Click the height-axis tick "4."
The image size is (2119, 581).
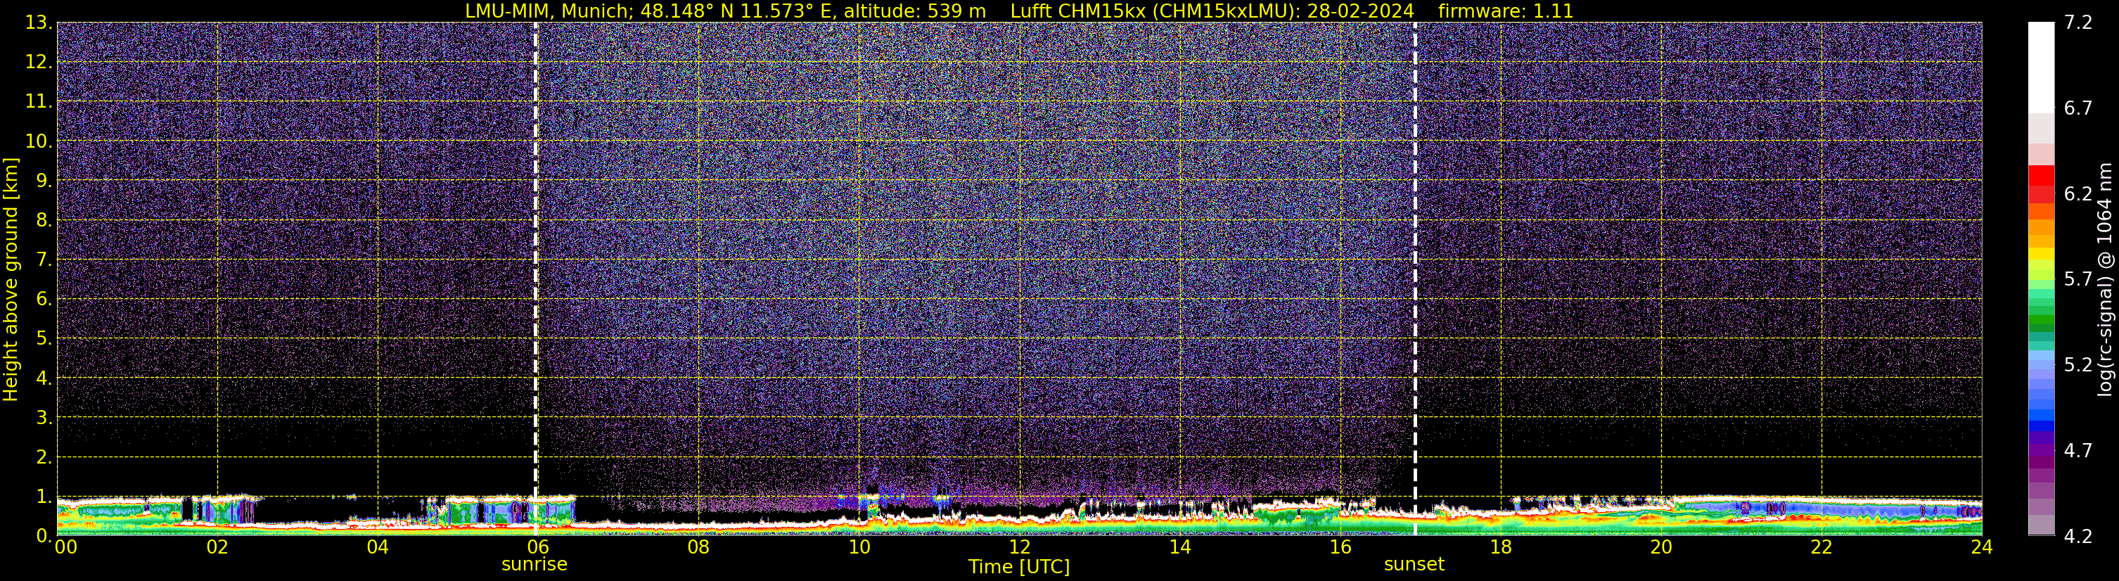[x=44, y=378]
